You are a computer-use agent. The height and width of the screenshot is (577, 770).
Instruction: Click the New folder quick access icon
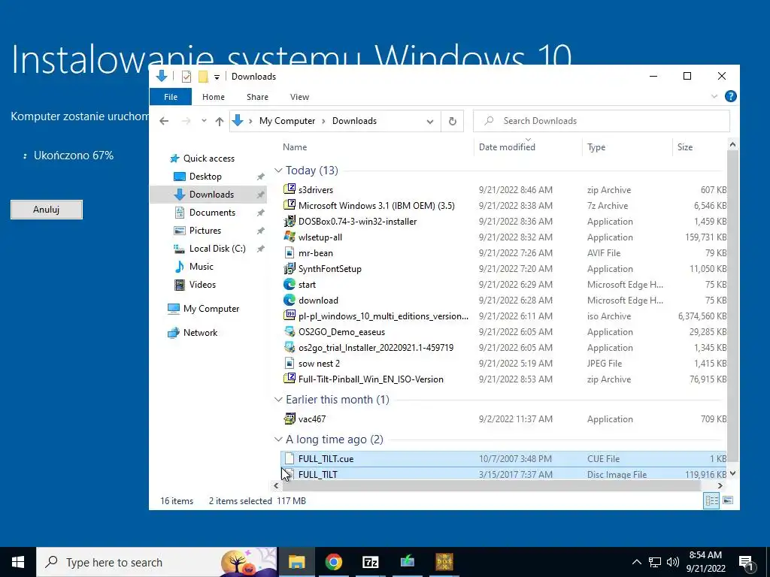point(203,77)
